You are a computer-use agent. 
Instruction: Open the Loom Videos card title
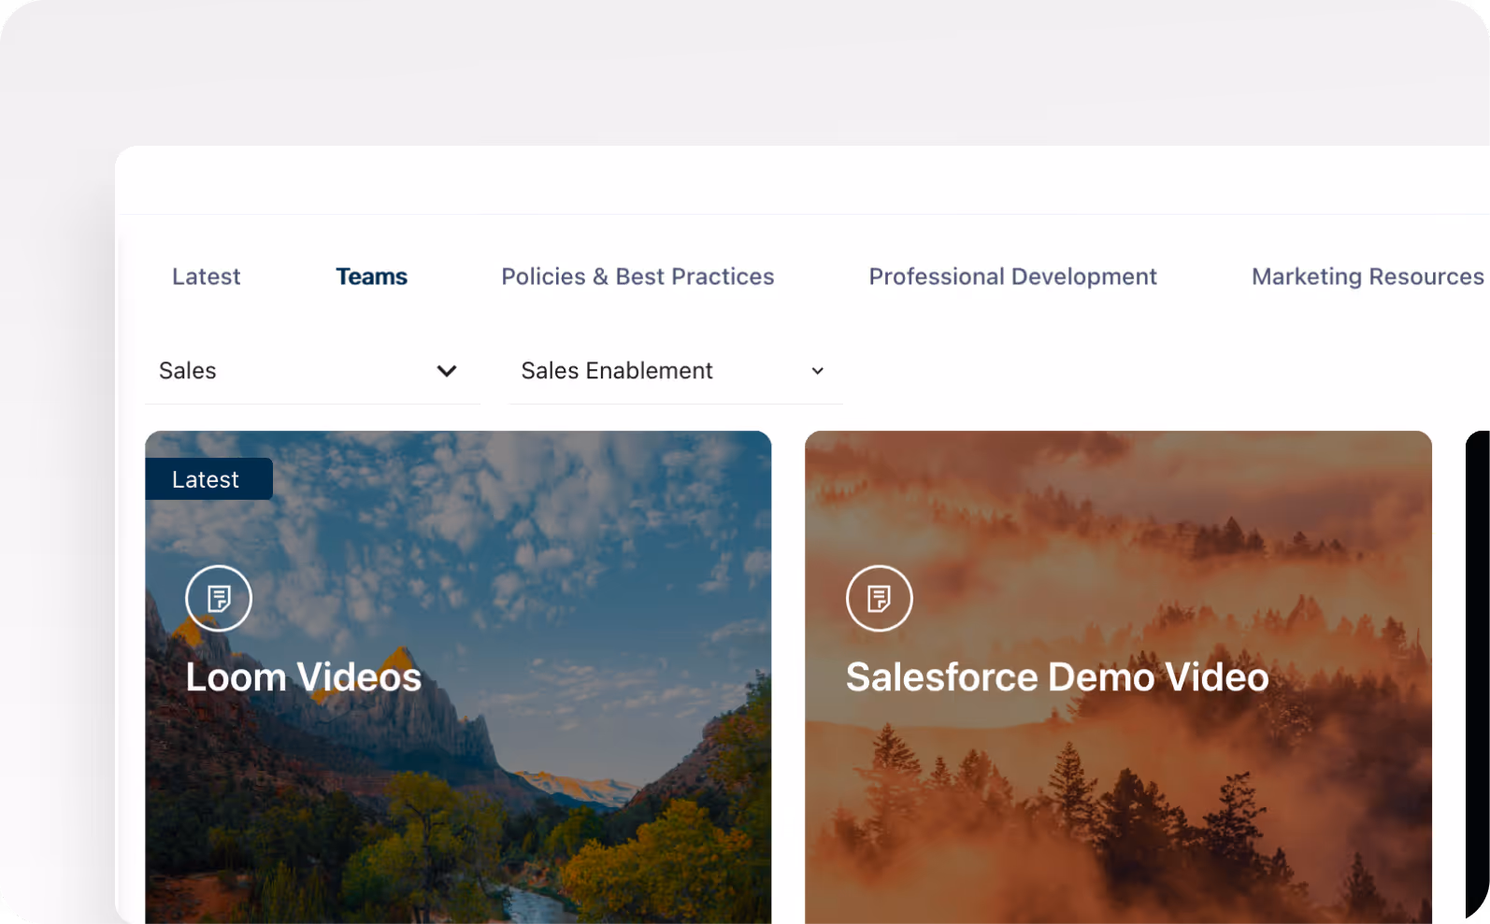click(x=304, y=677)
